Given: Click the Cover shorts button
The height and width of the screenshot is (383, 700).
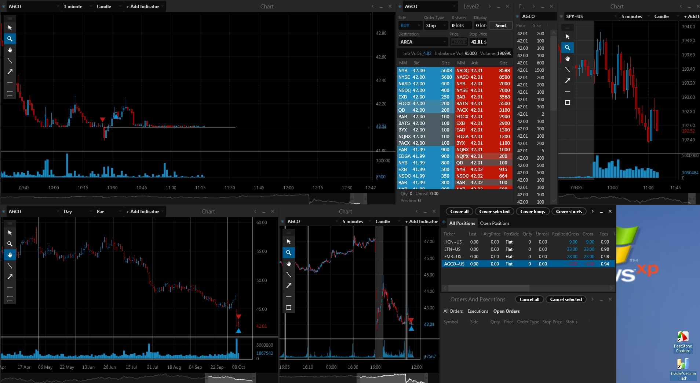Looking at the screenshot, I should point(569,212).
